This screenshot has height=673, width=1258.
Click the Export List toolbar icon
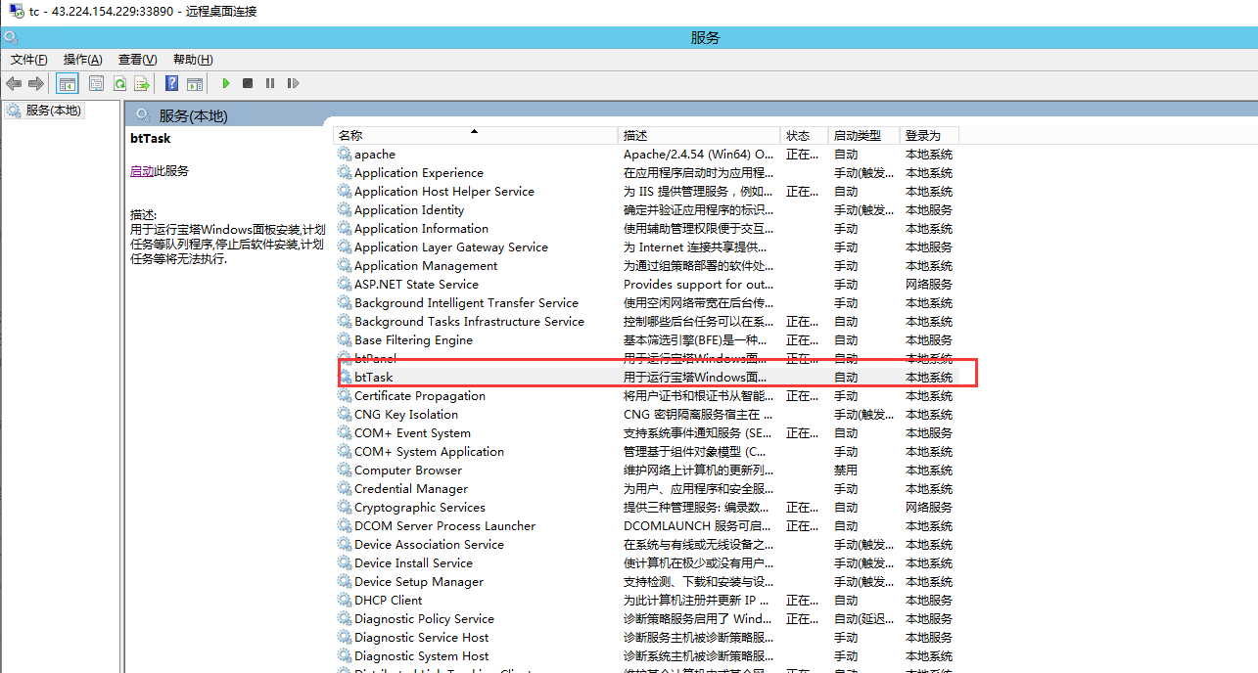[142, 84]
